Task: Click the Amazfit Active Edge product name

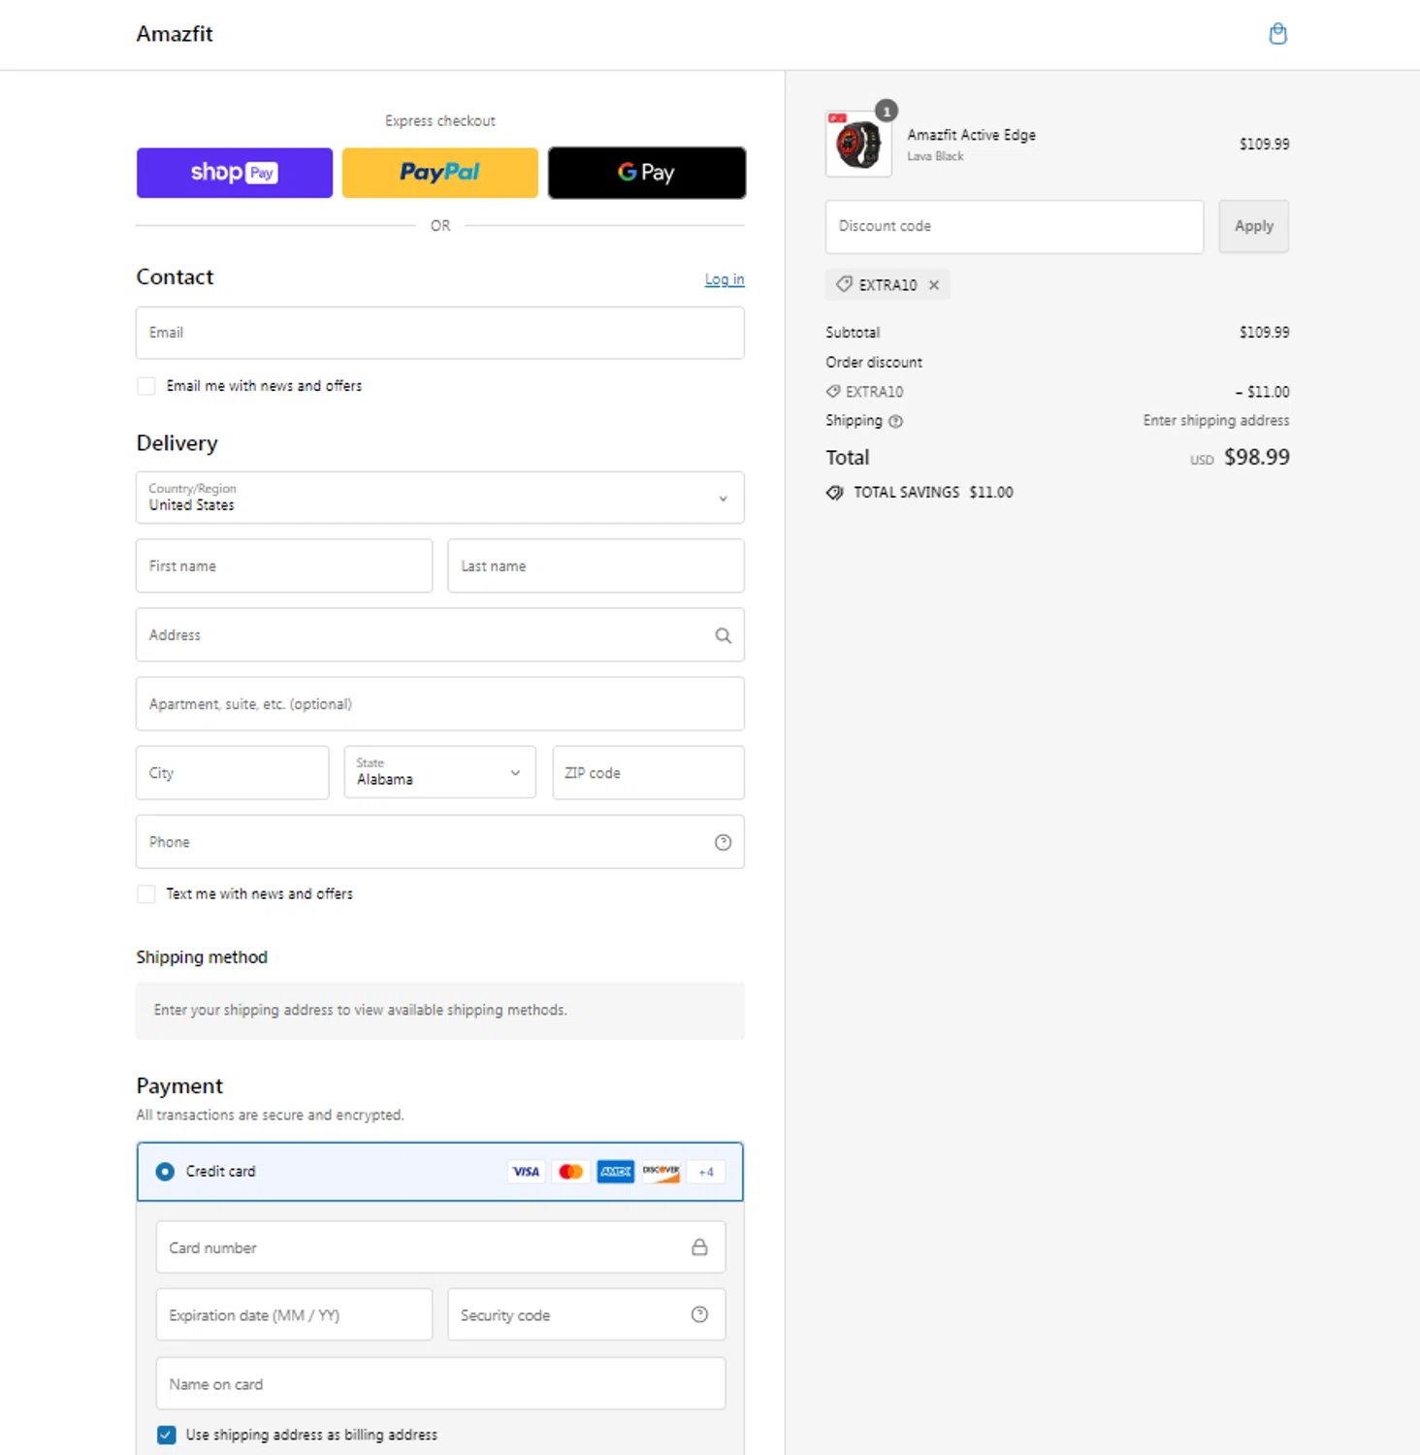Action: click(x=971, y=135)
